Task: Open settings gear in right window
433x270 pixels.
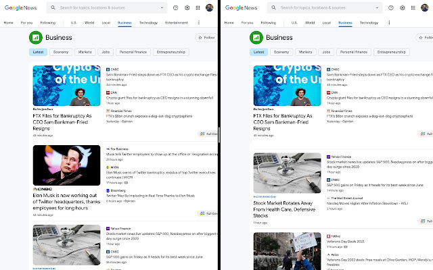Action: tap(403, 7)
